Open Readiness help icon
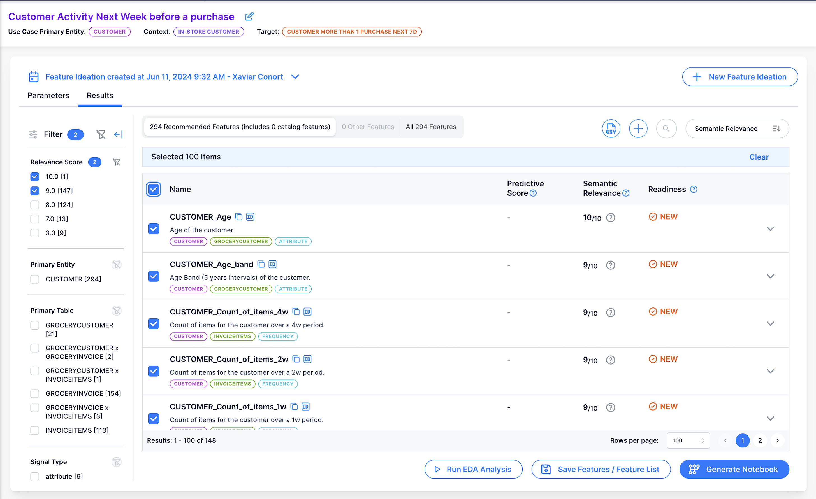816x499 pixels. tap(694, 189)
